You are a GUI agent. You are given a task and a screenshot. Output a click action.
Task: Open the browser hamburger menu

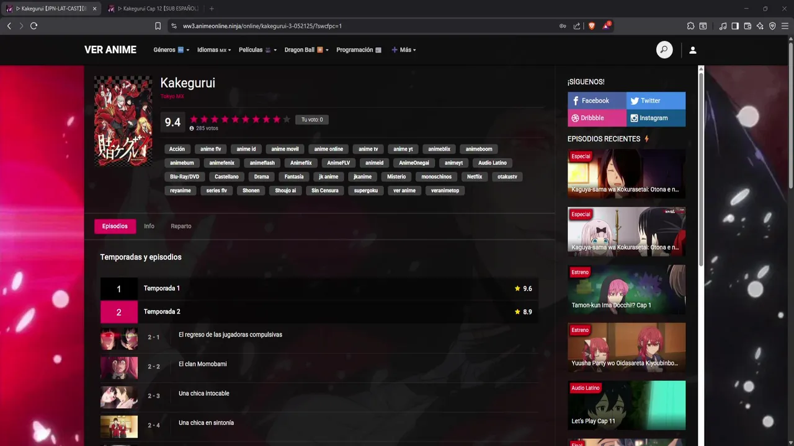(x=785, y=26)
